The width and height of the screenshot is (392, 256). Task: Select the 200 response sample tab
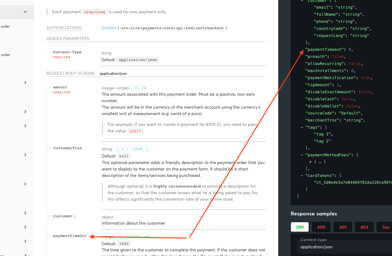[x=300, y=227]
